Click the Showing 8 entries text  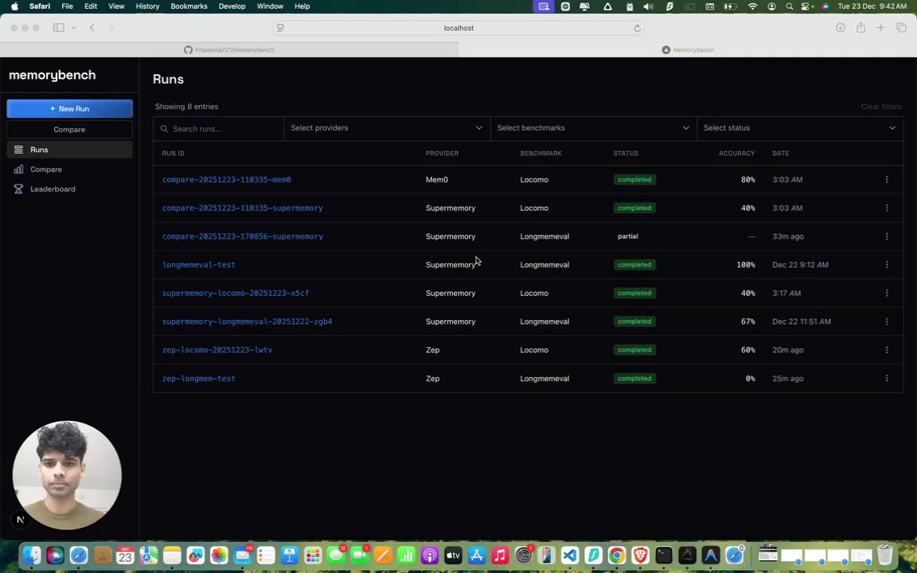pyautogui.click(x=186, y=107)
